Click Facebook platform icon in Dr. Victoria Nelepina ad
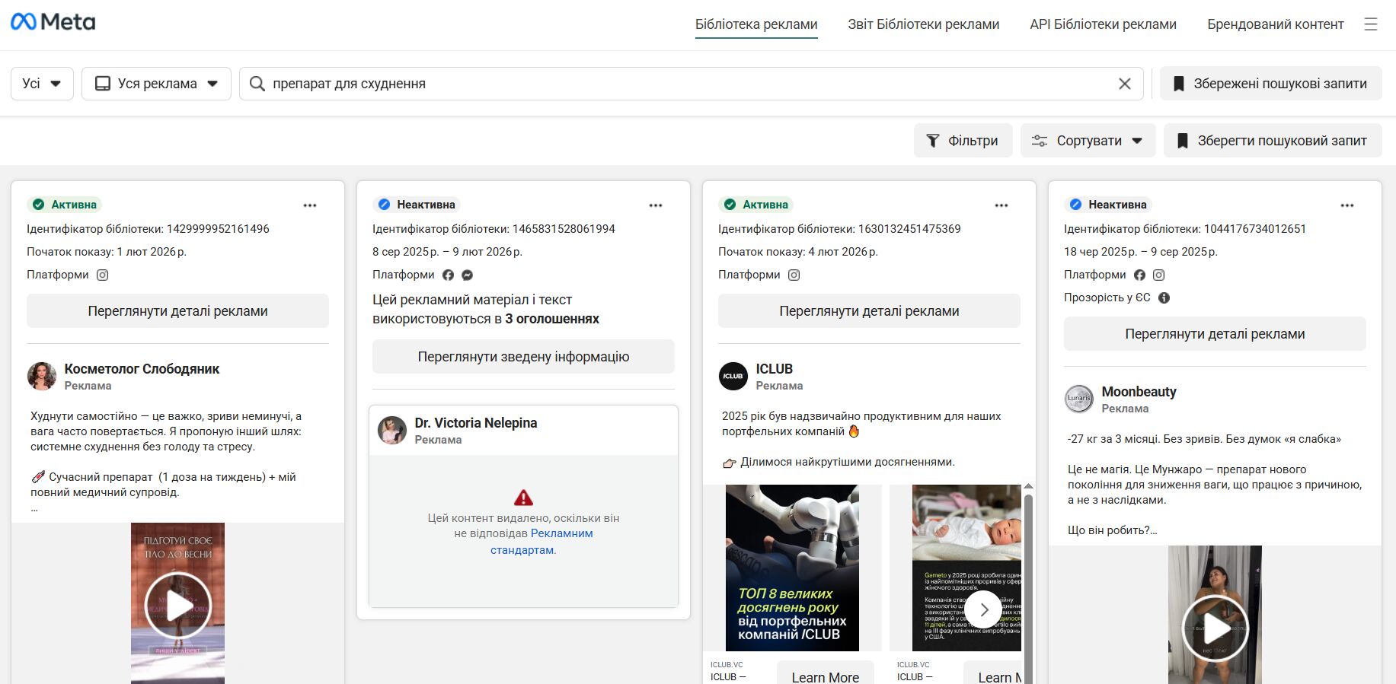 [x=448, y=275]
